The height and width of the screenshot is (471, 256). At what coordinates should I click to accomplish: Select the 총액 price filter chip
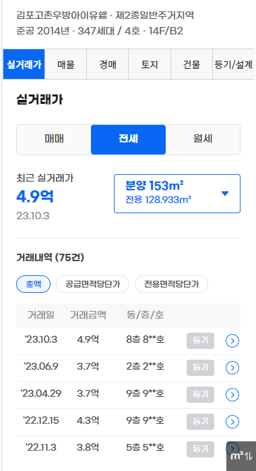(x=33, y=284)
